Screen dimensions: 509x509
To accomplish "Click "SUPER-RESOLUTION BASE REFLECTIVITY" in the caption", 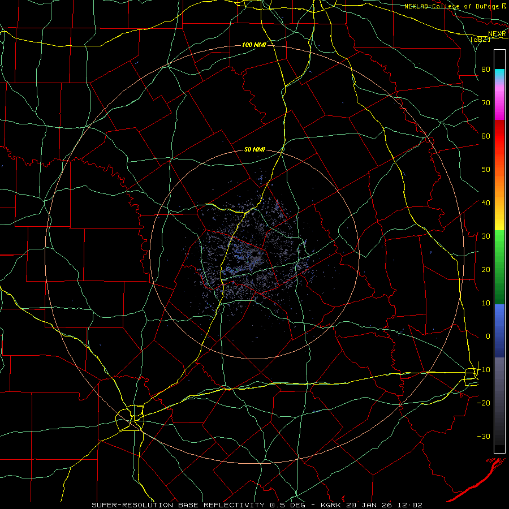I will tap(178, 505).
